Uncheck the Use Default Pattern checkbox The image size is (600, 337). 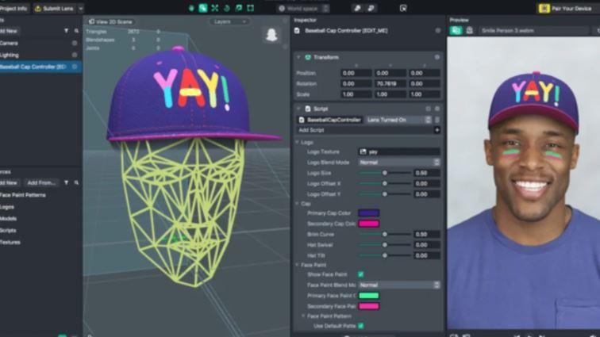point(360,326)
